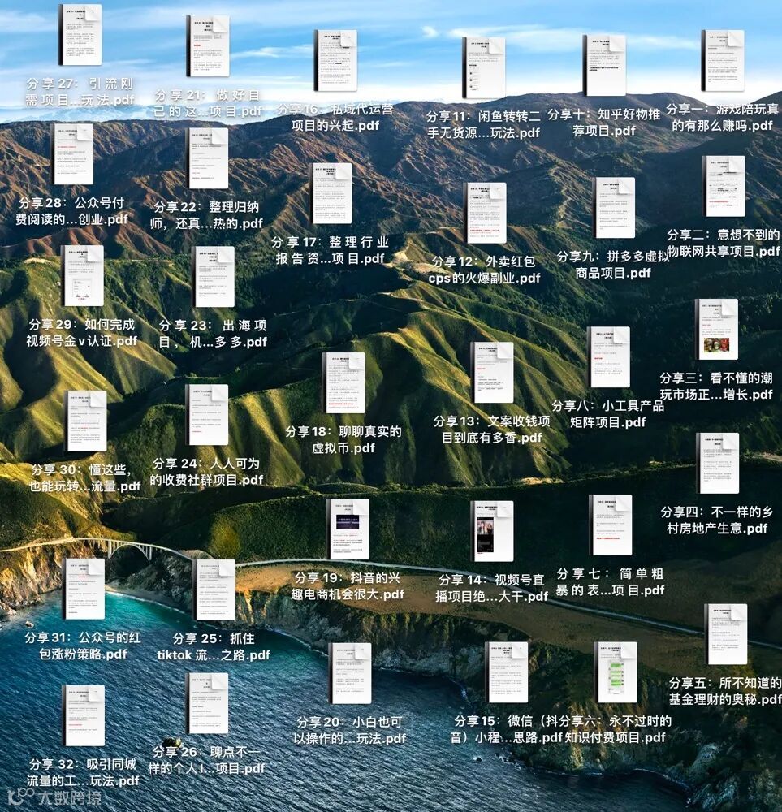Click the file name 分享29：如何完成视频号金v认证.pdf
782x812 pixels.
(82, 332)
